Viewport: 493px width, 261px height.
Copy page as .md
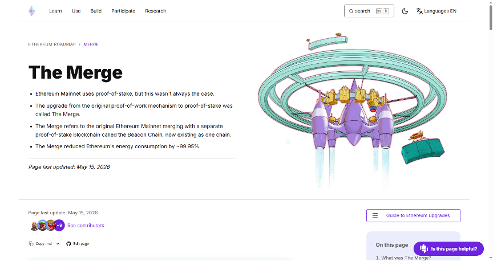(x=43, y=244)
